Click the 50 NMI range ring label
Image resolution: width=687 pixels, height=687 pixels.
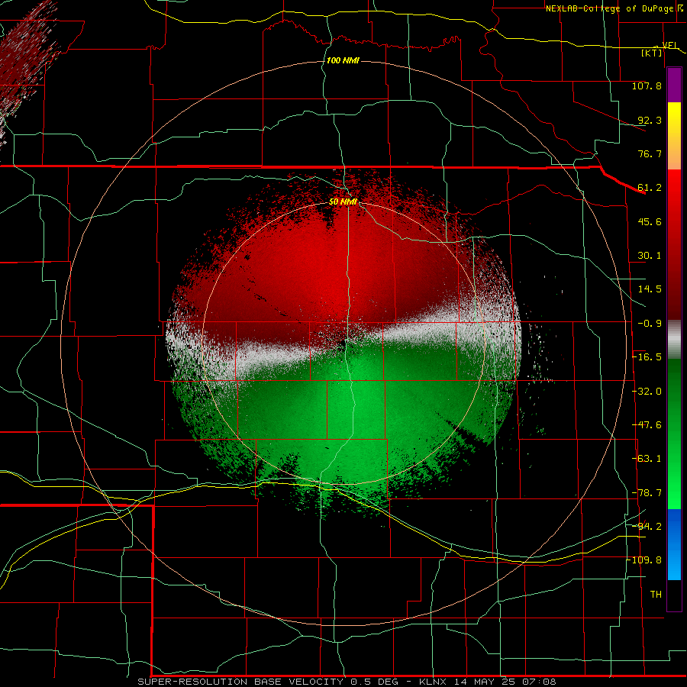coord(343,202)
